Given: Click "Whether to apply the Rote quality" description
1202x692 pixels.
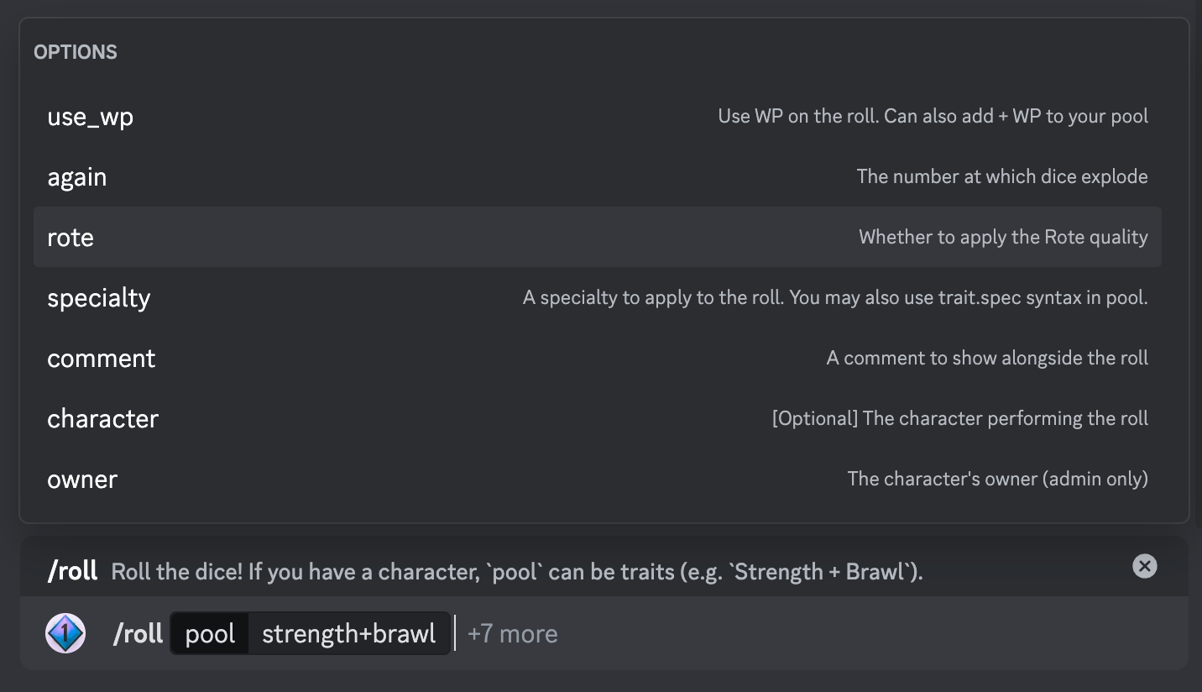Looking at the screenshot, I should point(1003,237).
